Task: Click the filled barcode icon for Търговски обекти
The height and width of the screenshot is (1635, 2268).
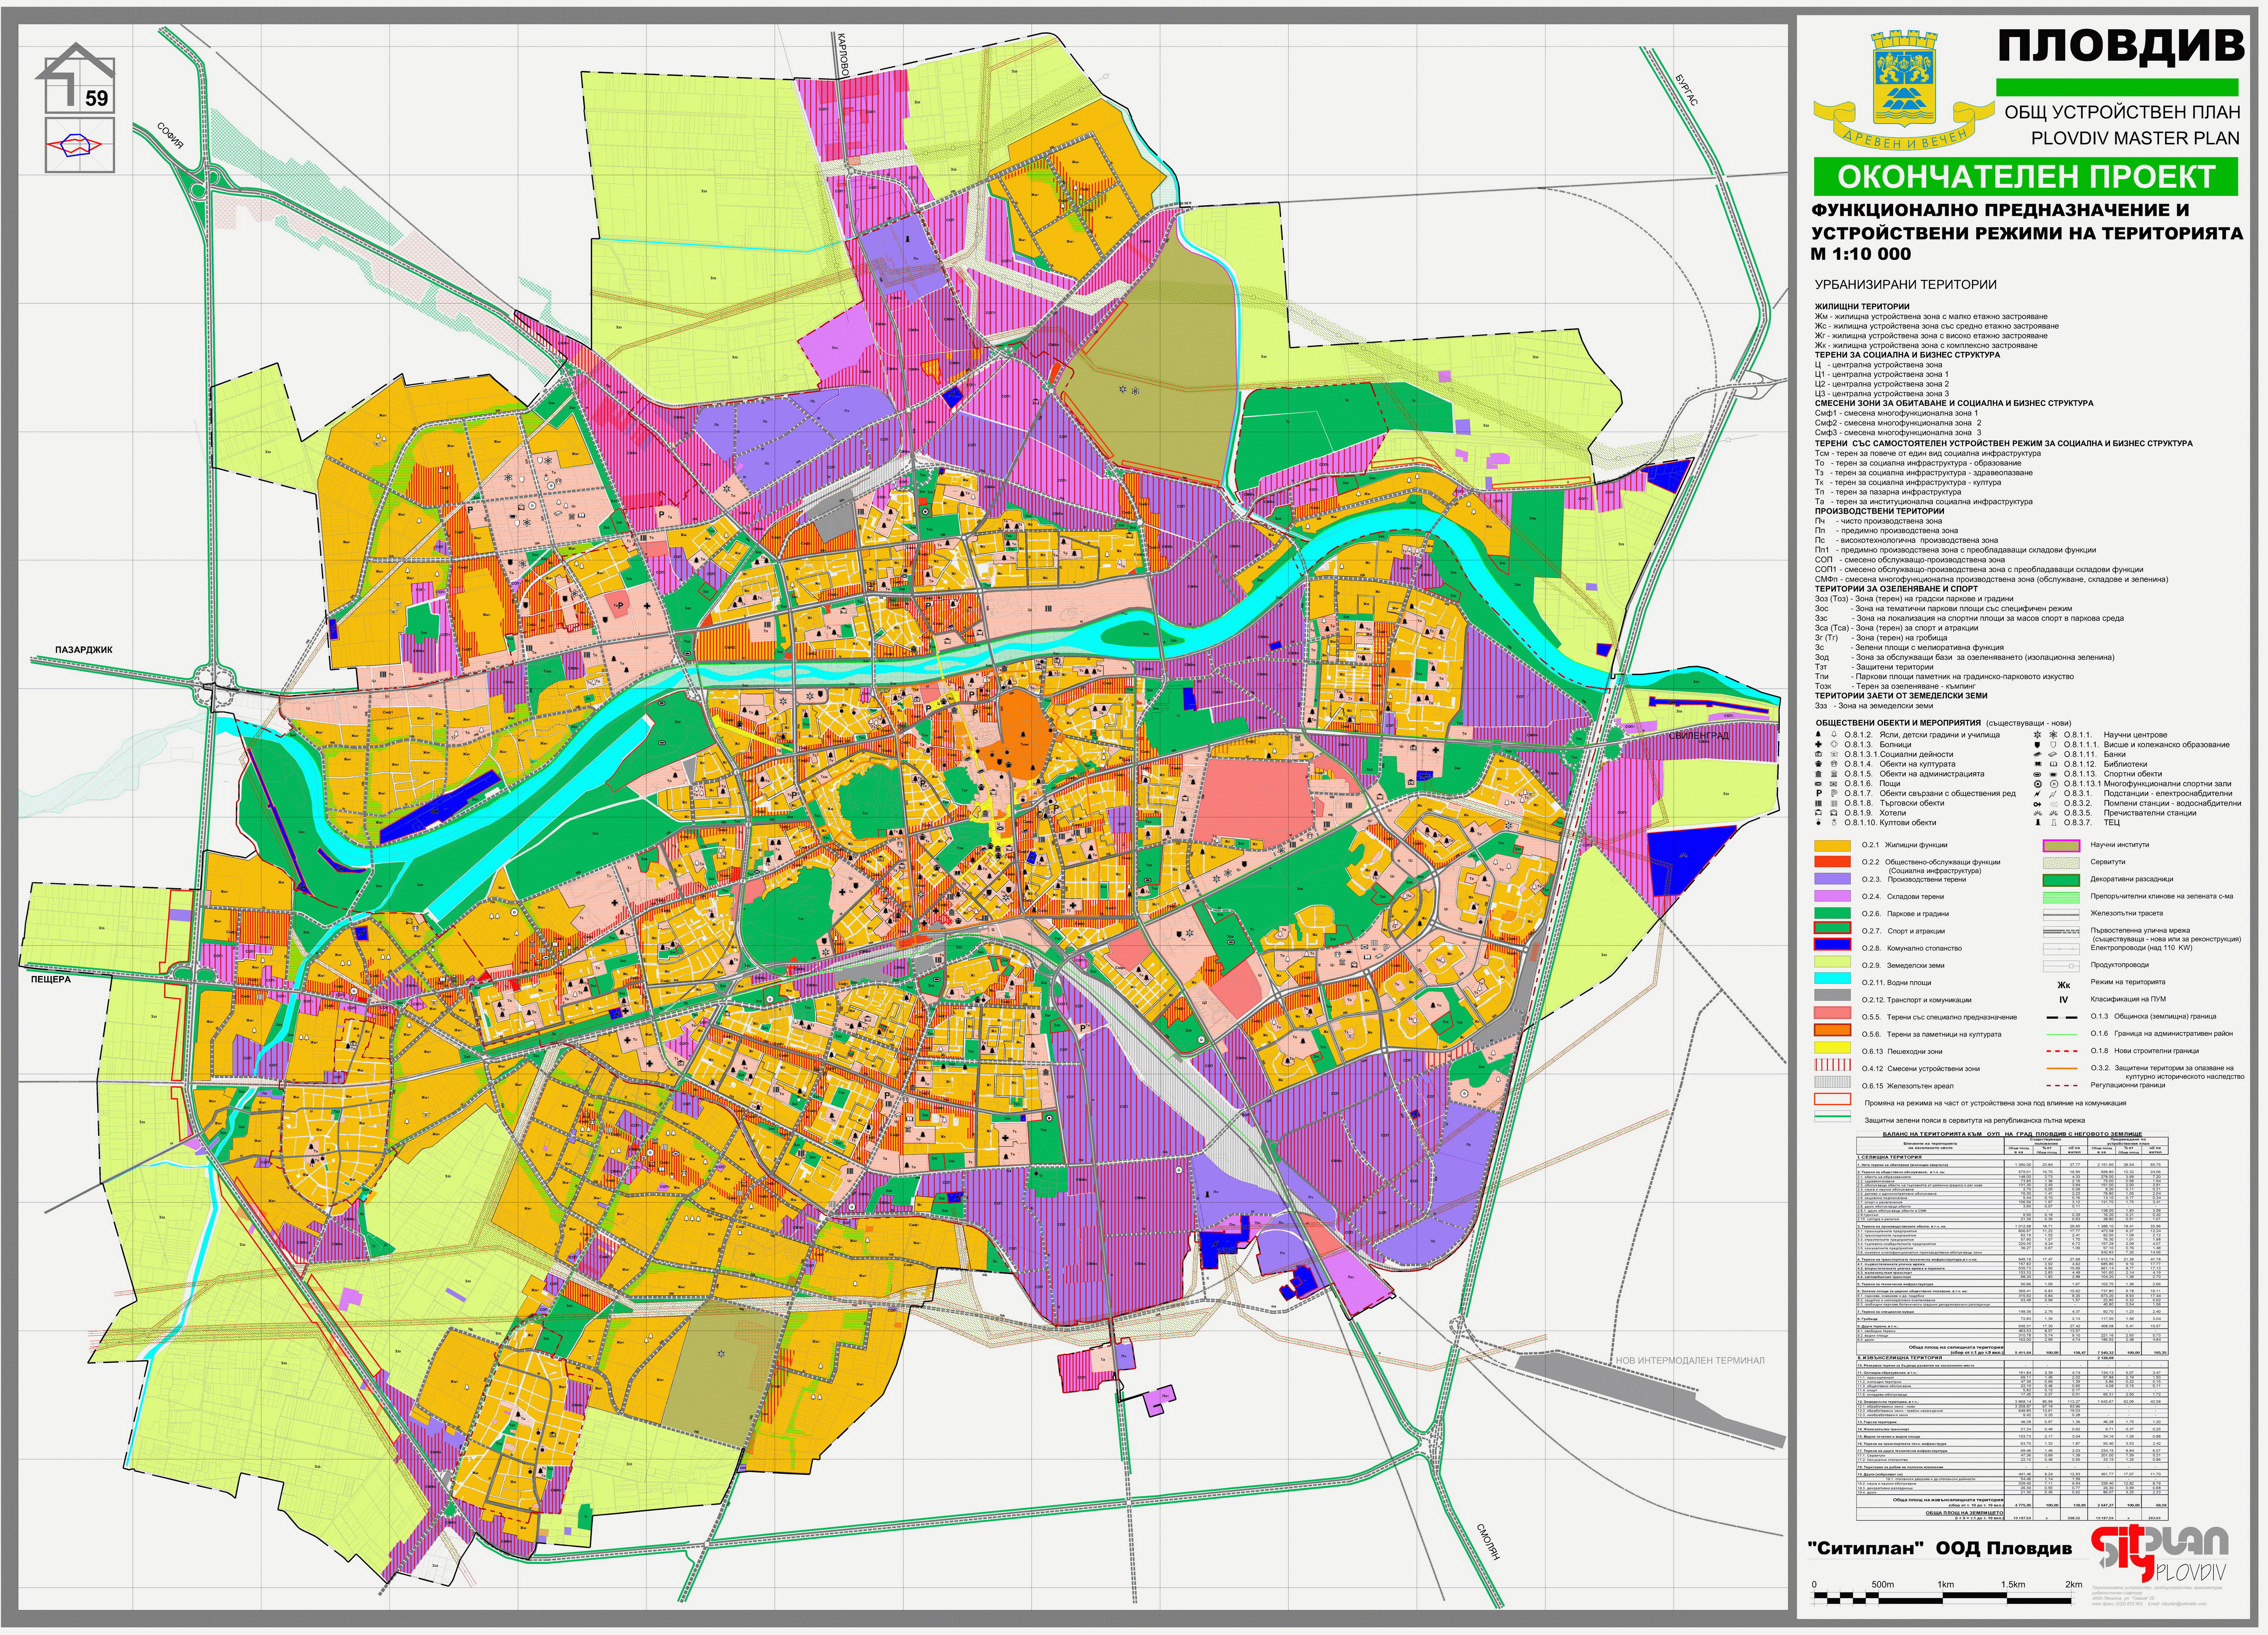Action: pos(1819,804)
